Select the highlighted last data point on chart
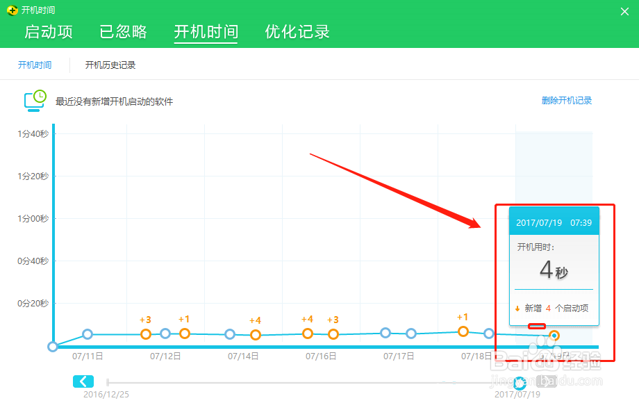The image size is (639, 403). click(x=554, y=336)
